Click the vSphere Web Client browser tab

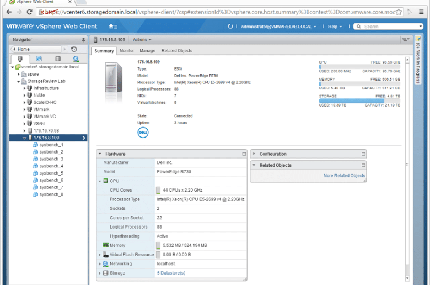[40, 2]
